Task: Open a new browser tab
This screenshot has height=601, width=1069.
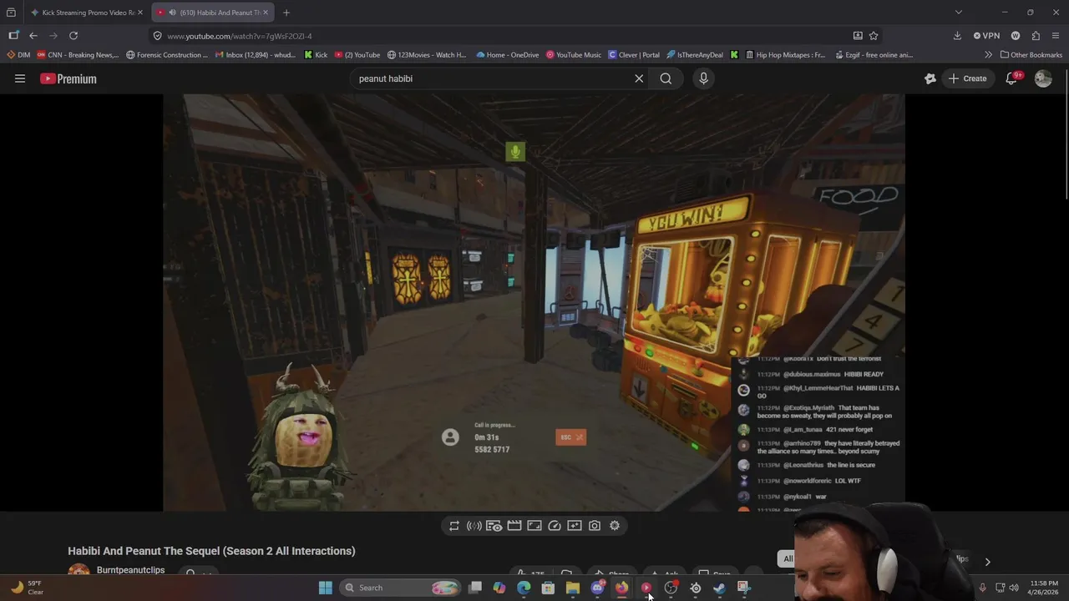Action: tap(286, 13)
